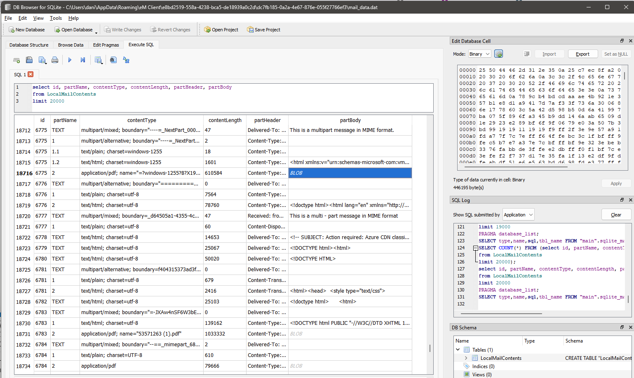Viewport: 634px width, 378px height.
Task: Click the open new SQL tab icon
Action: pyautogui.click(x=16, y=60)
